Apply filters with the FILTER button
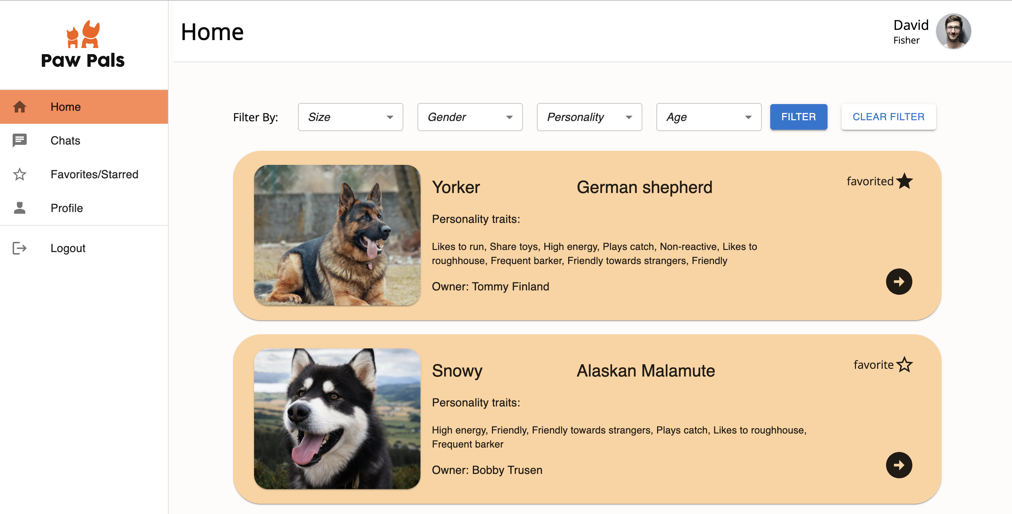Viewport: 1012px width, 514px height. pos(798,117)
